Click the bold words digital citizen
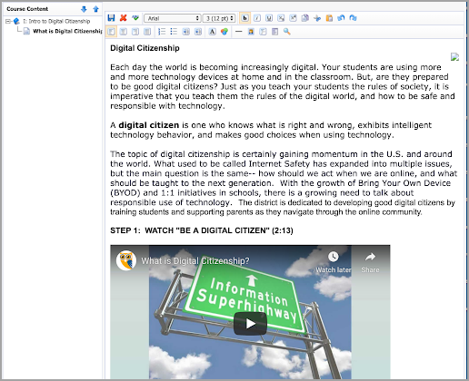Image resolution: width=469 pixels, height=381 pixels. (149, 125)
